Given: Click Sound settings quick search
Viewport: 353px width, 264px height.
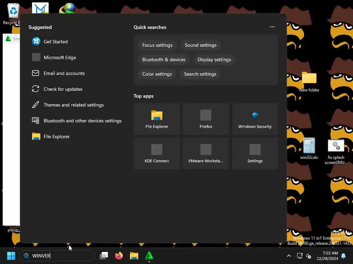Looking at the screenshot, I should [x=201, y=45].
